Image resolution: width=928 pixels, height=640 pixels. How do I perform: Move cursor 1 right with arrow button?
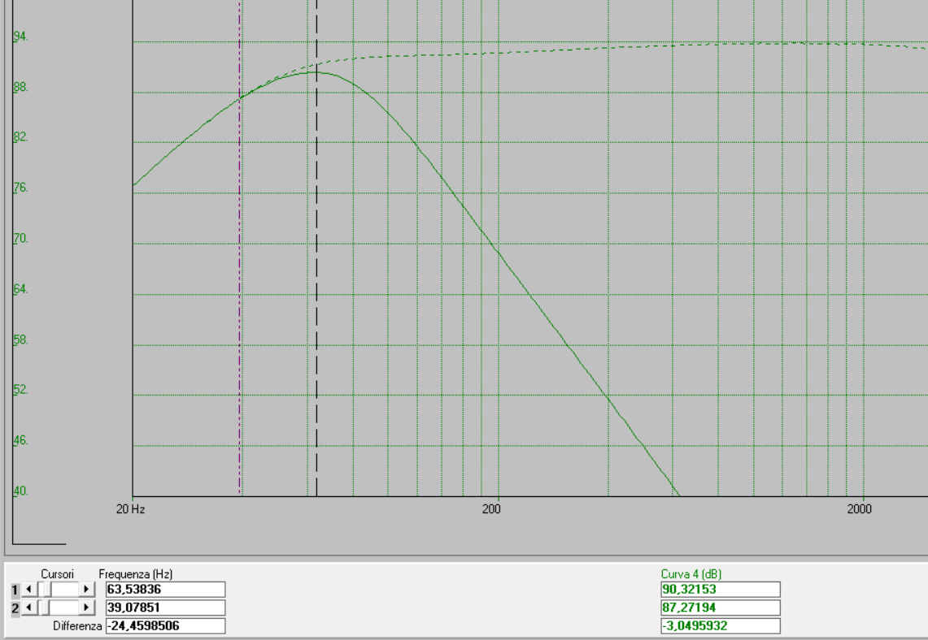(86, 589)
